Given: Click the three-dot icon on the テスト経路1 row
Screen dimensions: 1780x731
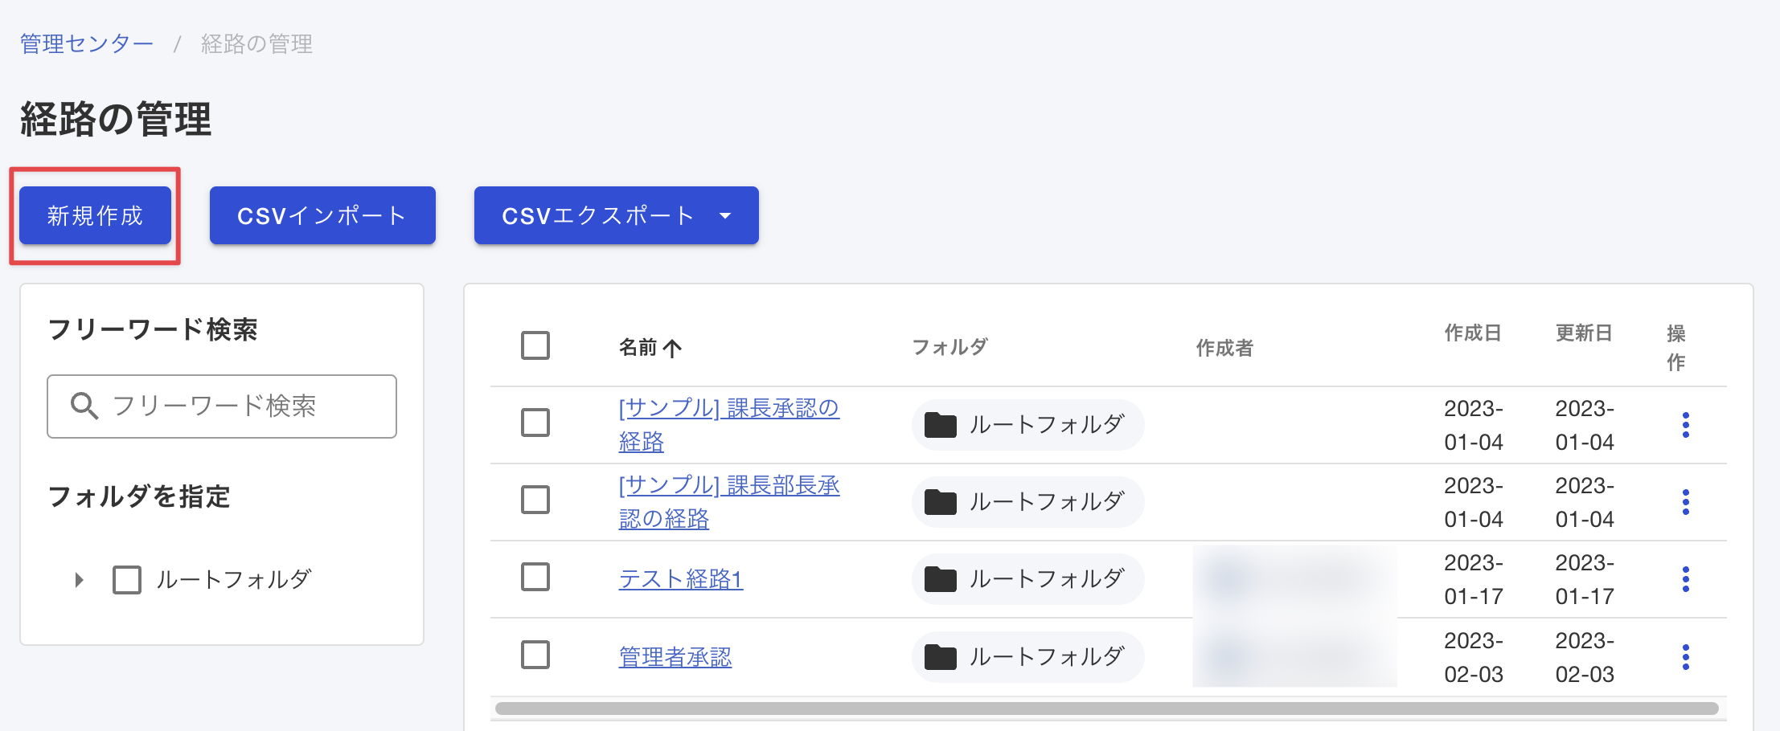Looking at the screenshot, I should pos(1685,578).
